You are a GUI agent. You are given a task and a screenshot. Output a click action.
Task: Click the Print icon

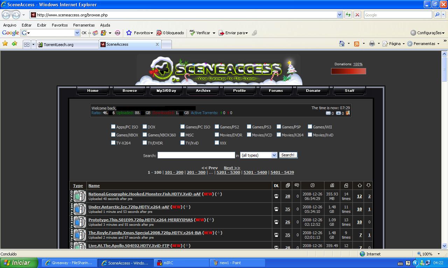(372, 44)
